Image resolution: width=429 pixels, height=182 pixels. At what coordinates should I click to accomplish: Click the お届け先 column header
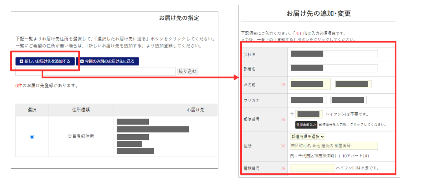(x=195, y=110)
